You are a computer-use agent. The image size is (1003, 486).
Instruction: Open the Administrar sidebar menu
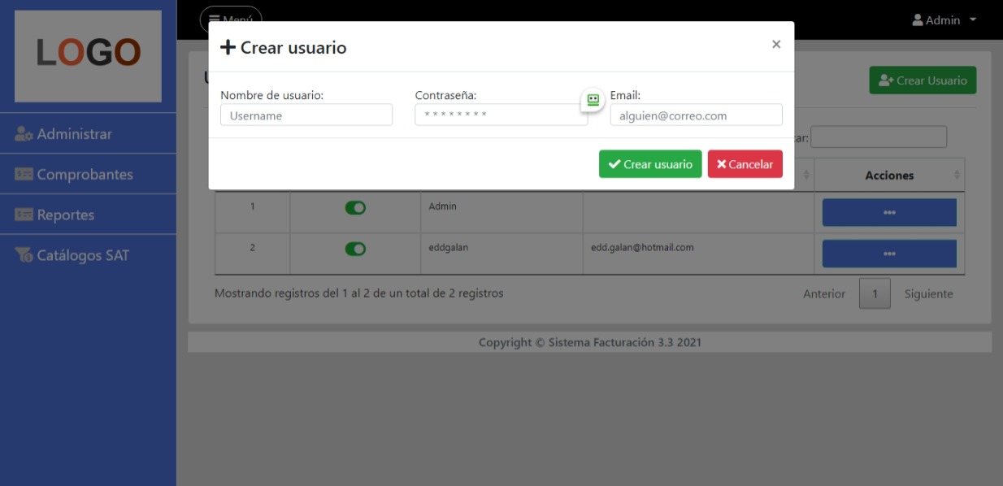pos(88,133)
